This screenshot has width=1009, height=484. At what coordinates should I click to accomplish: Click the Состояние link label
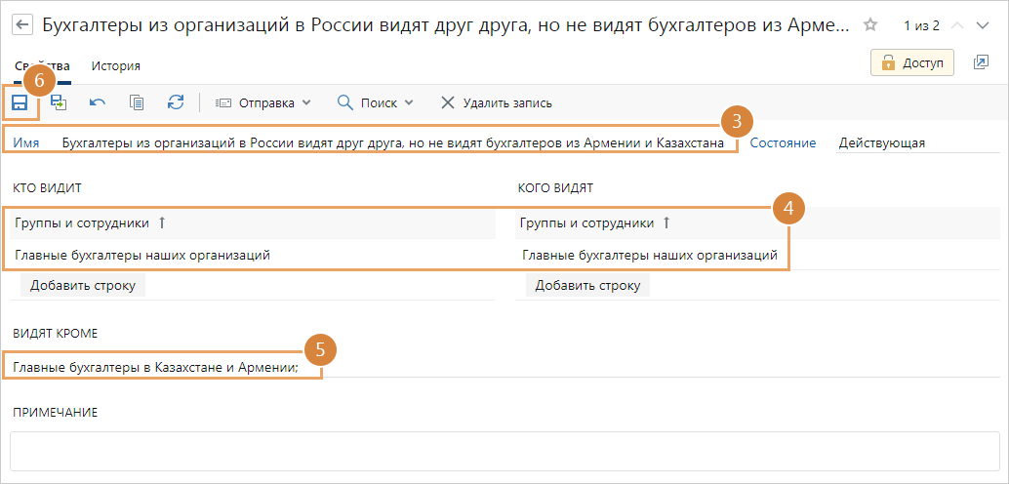(x=783, y=142)
